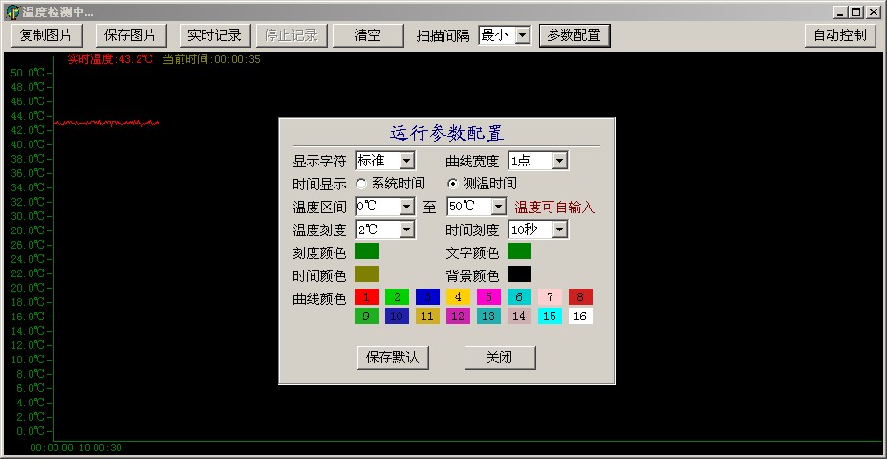887x459 pixels.
Task: Open 自动控制 panel
Action: pos(840,35)
